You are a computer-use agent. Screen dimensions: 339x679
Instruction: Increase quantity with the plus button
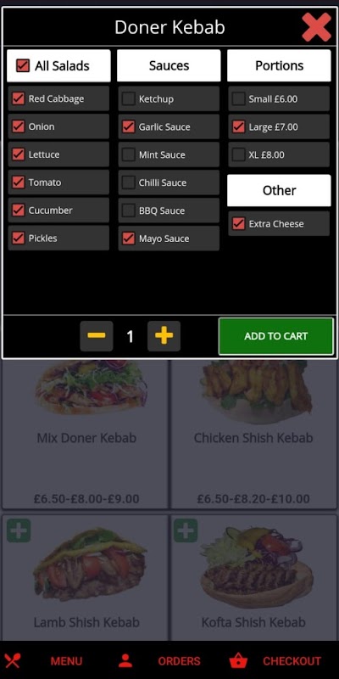tap(164, 336)
